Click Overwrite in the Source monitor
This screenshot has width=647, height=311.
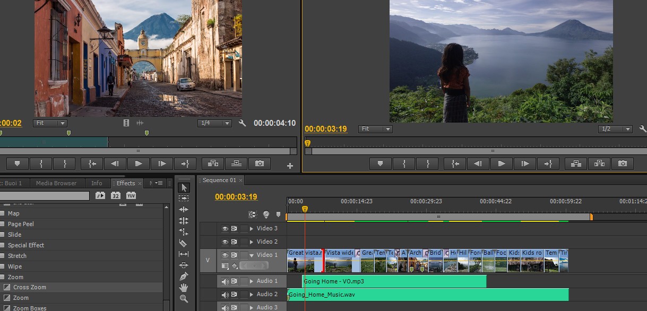pos(236,163)
